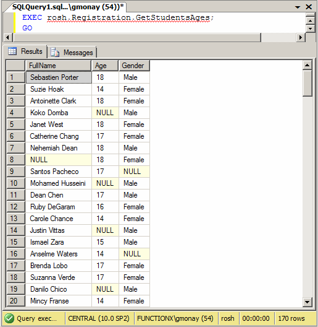Click the rosh database status entry
The width and height of the screenshot is (318, 327).
[228, 318]
